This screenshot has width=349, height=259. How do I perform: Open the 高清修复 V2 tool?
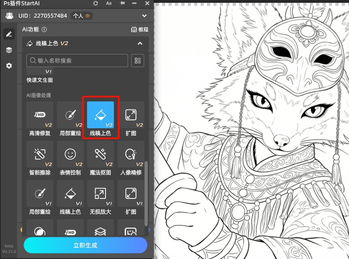(x=40, y=115)
